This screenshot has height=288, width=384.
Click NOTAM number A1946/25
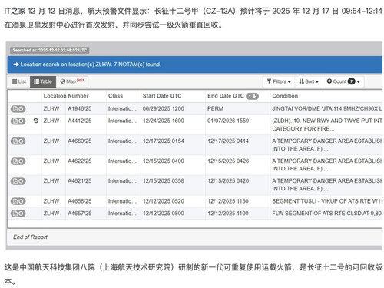coord(79,108)
